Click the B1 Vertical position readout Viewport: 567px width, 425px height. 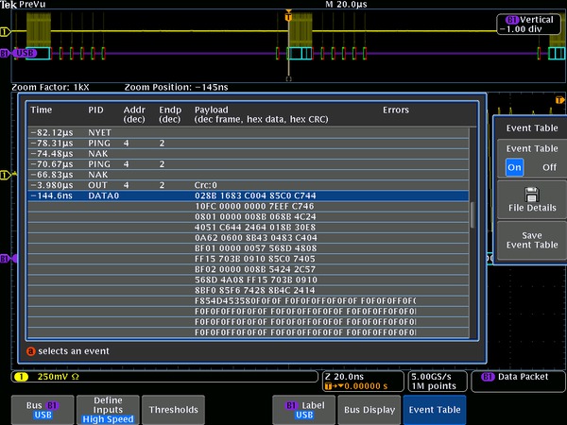coord(527,24)
